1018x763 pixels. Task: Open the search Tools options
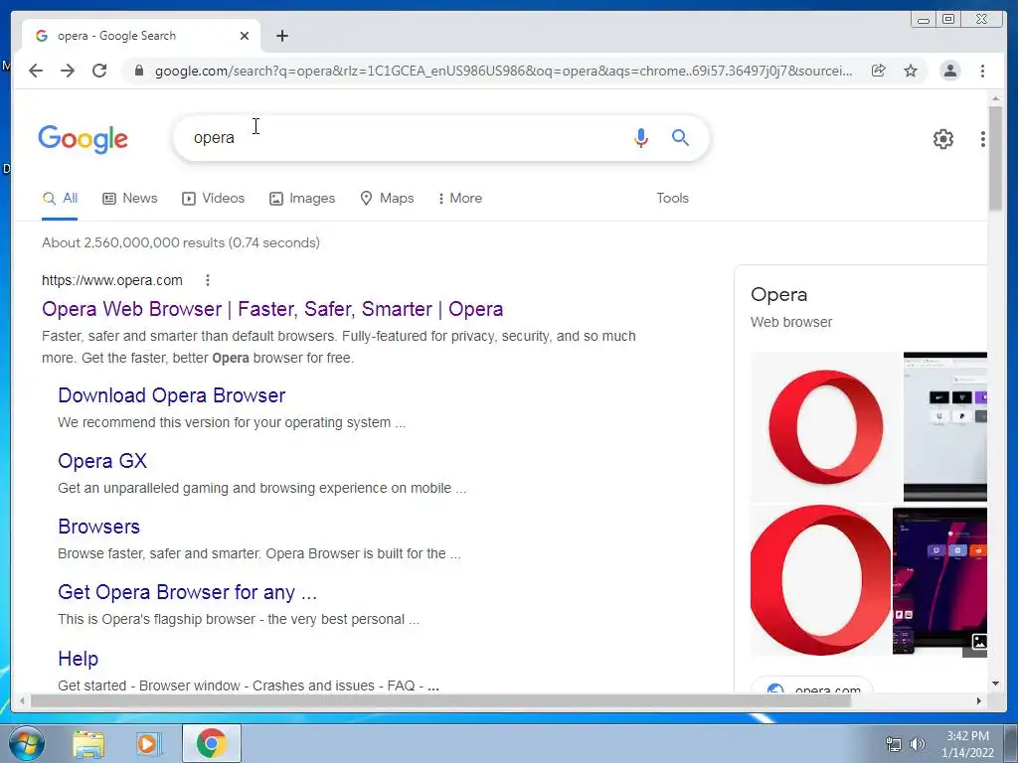coord(673,199)
